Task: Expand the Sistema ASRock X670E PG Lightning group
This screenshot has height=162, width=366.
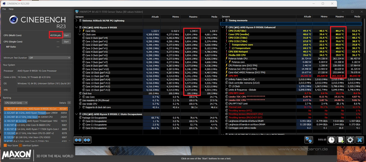Action: pos(76,21)
